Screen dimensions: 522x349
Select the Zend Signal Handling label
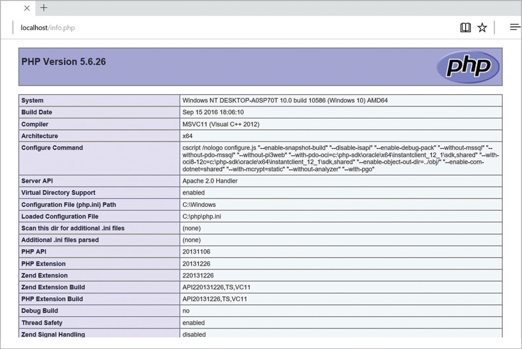tap(53, 334)
